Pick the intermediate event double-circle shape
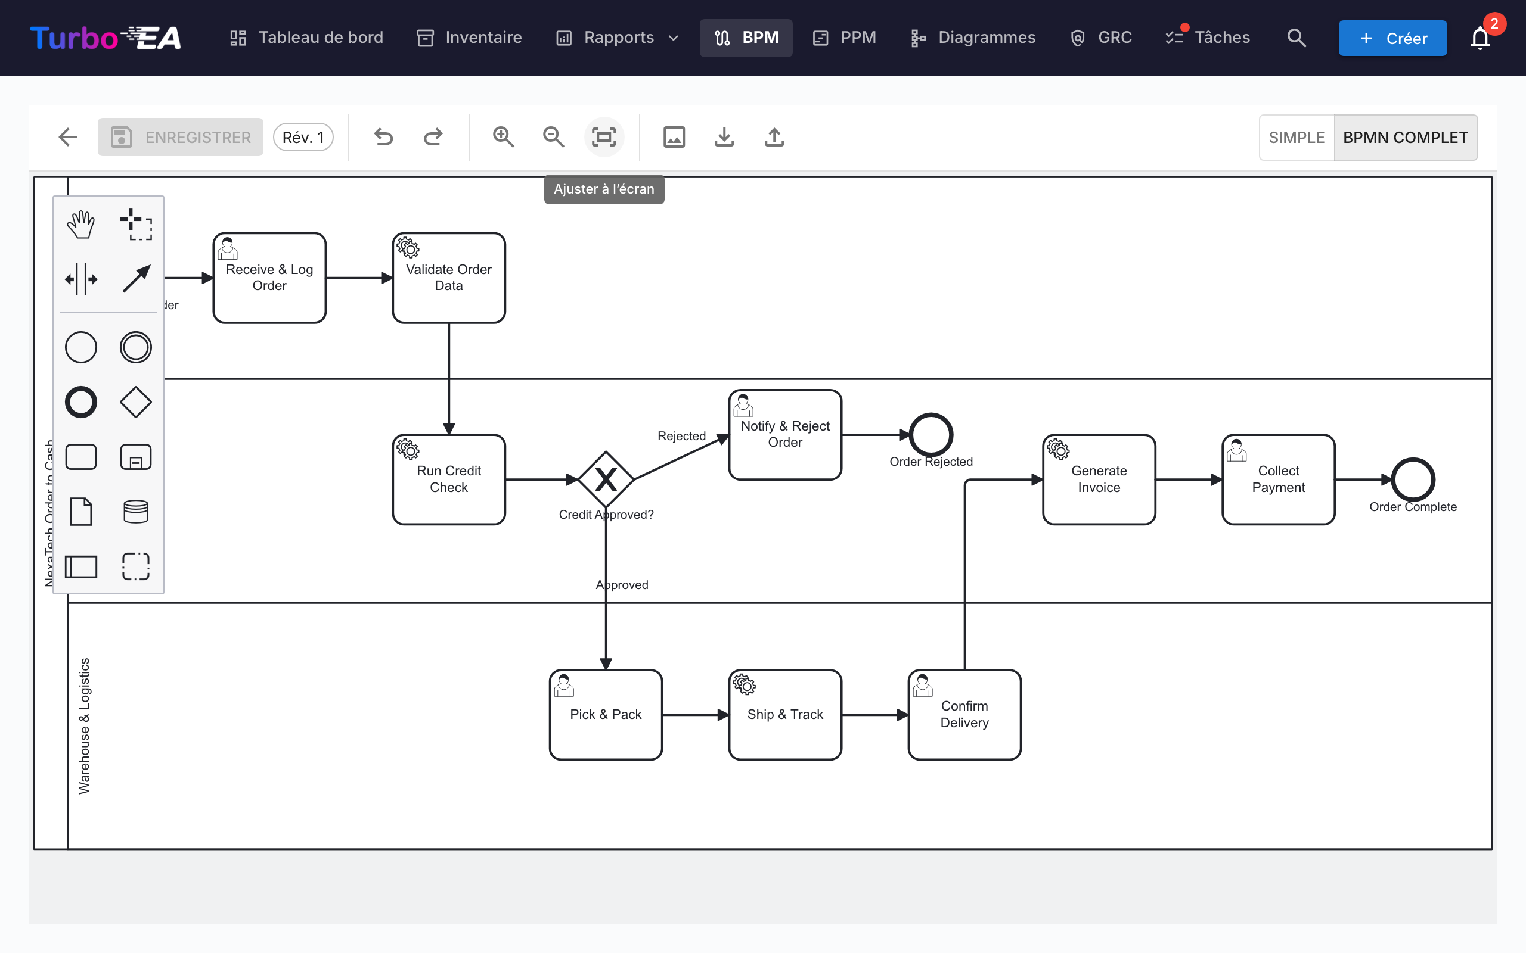The height and width of the screenshot is (953, 1526). pyautogui.click(x=135, y=347)
